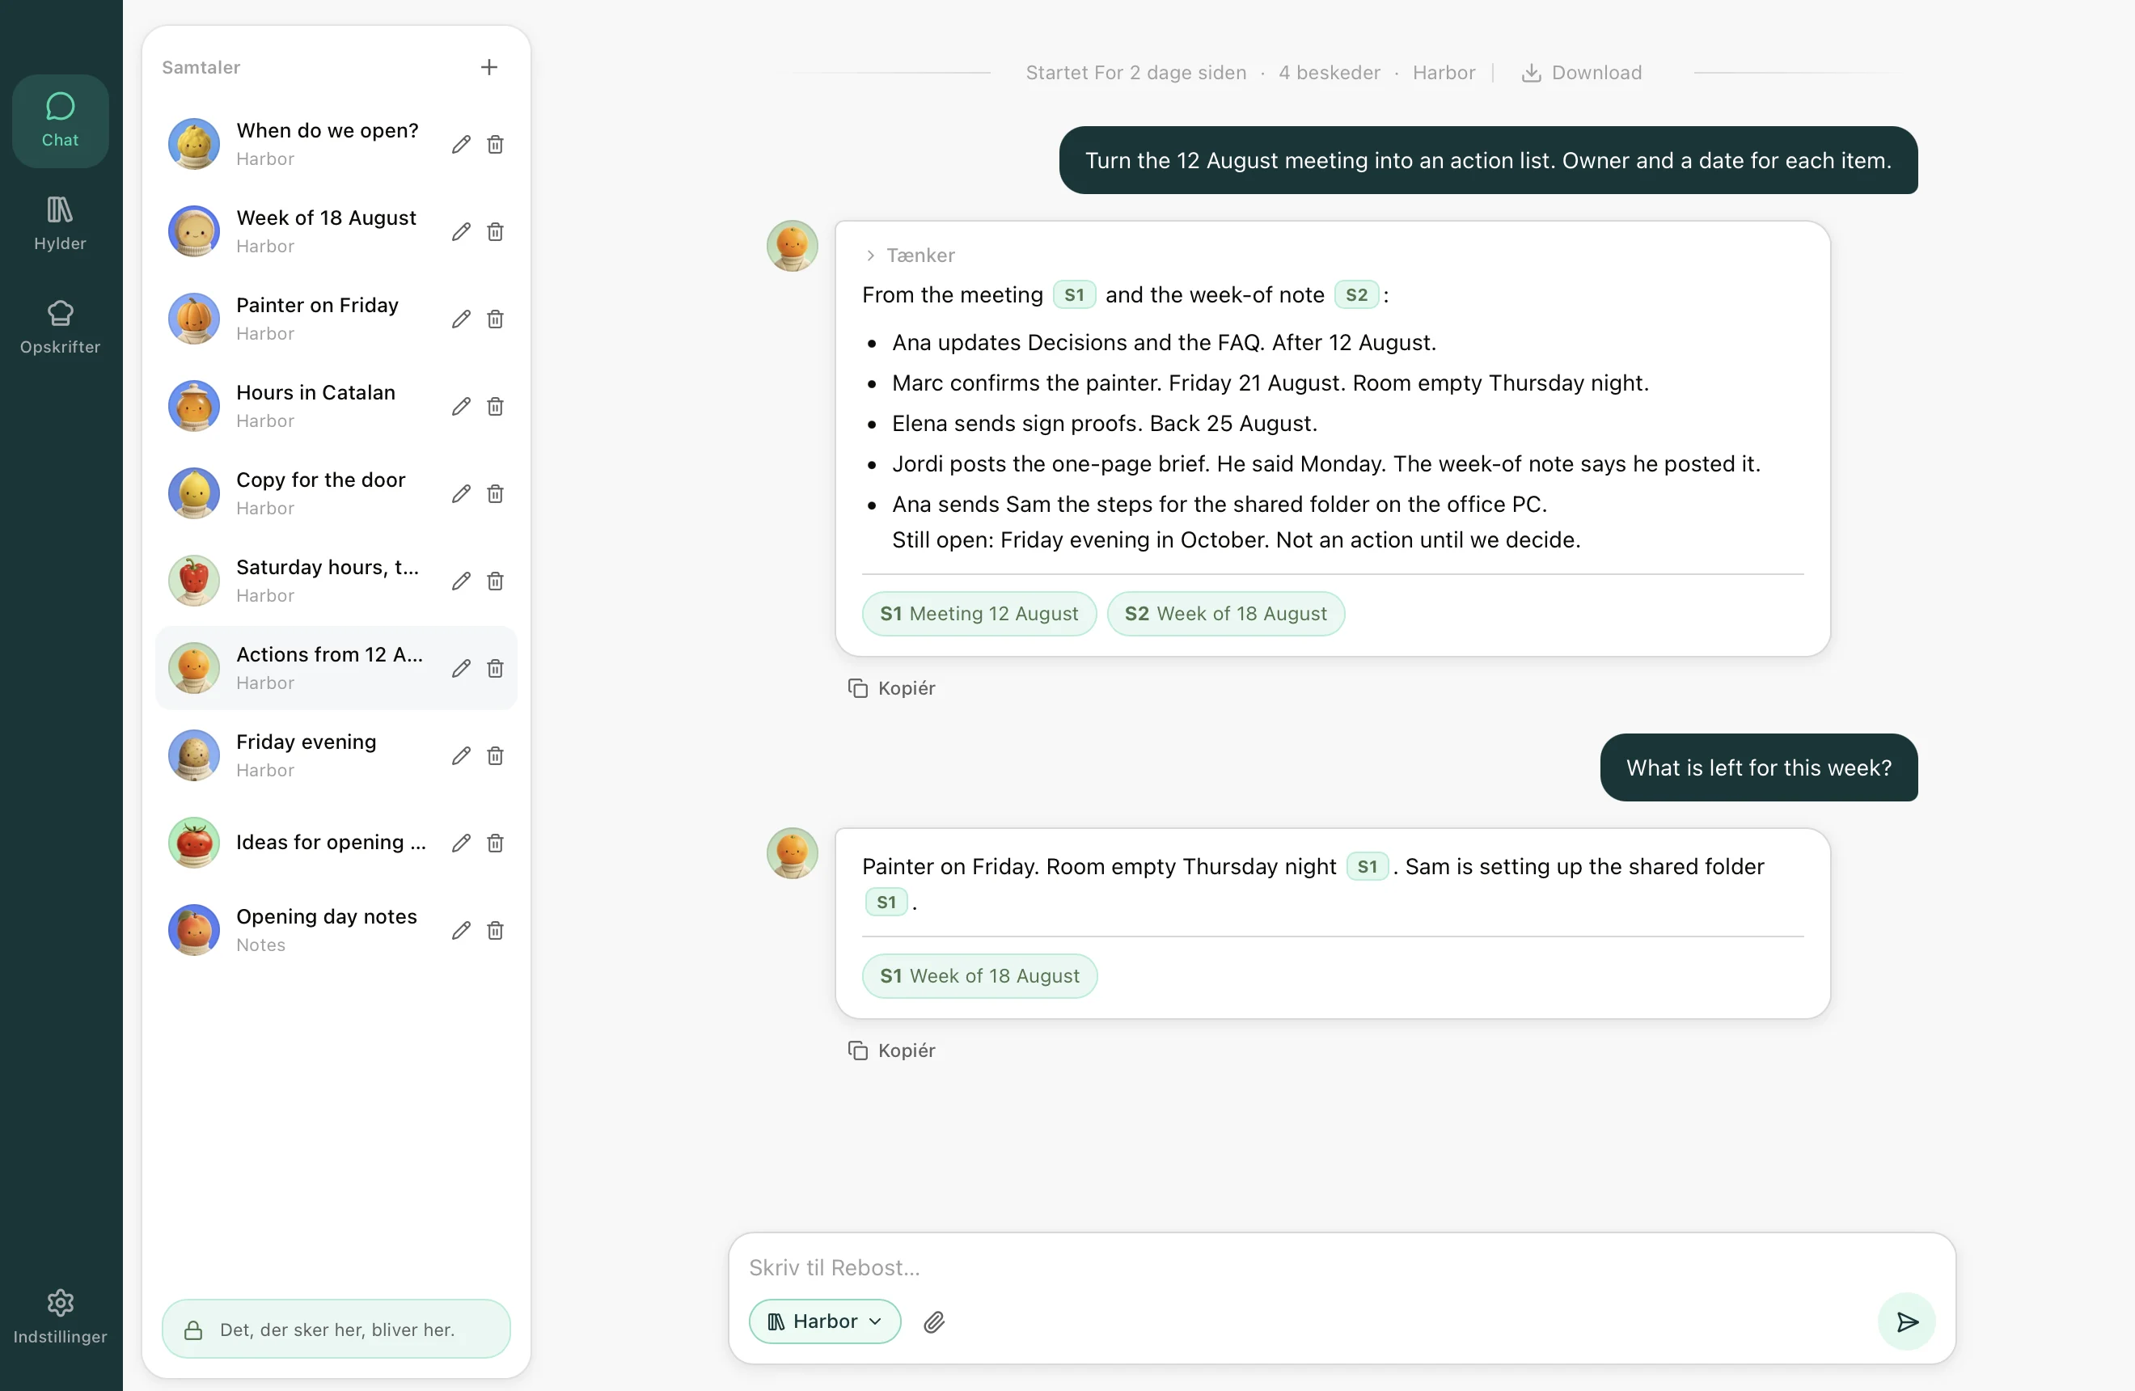This screenshot has width=2135, height=1391.
Task: Send the message with arrow button
Action: coord(1906,1321)
